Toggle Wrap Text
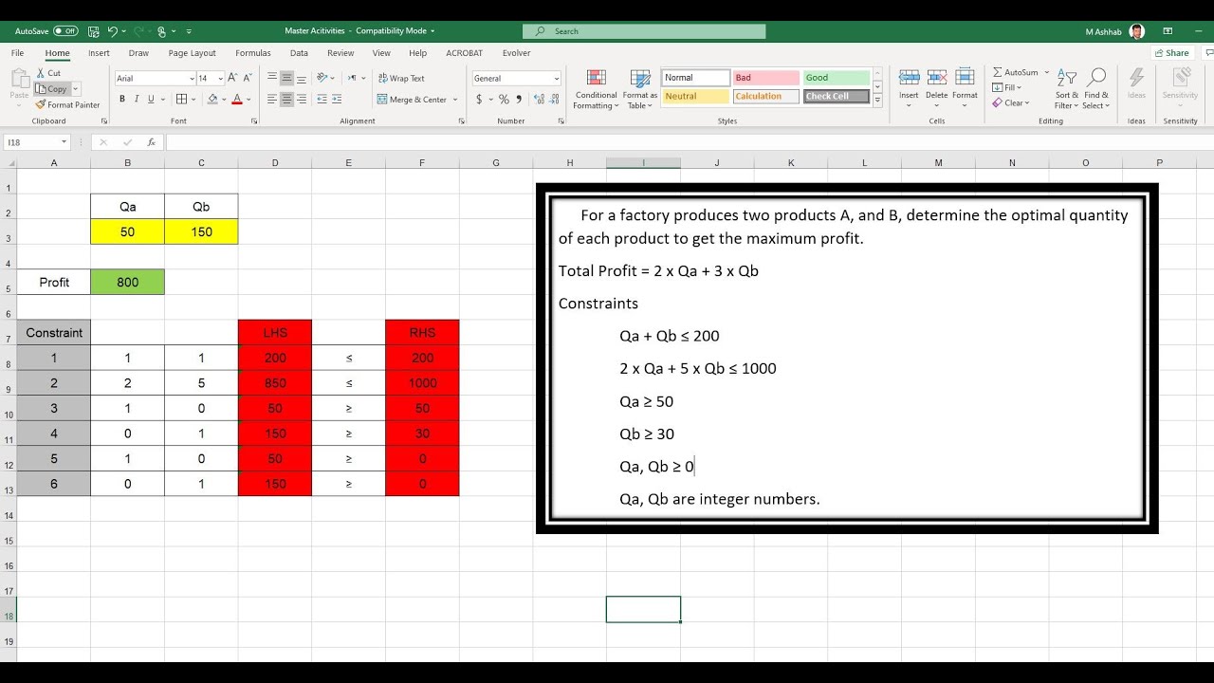 (401, 78)
